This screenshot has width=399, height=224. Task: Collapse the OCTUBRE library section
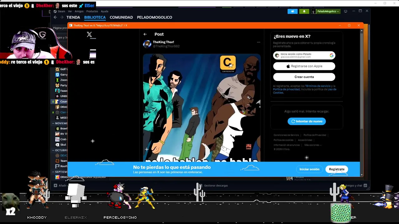(x=53, y=150)
